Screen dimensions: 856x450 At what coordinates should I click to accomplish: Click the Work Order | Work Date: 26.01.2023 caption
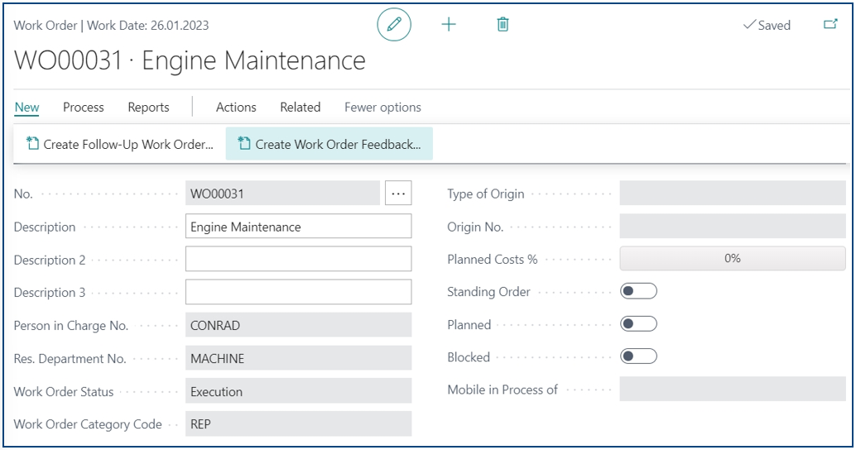point(112,25)
